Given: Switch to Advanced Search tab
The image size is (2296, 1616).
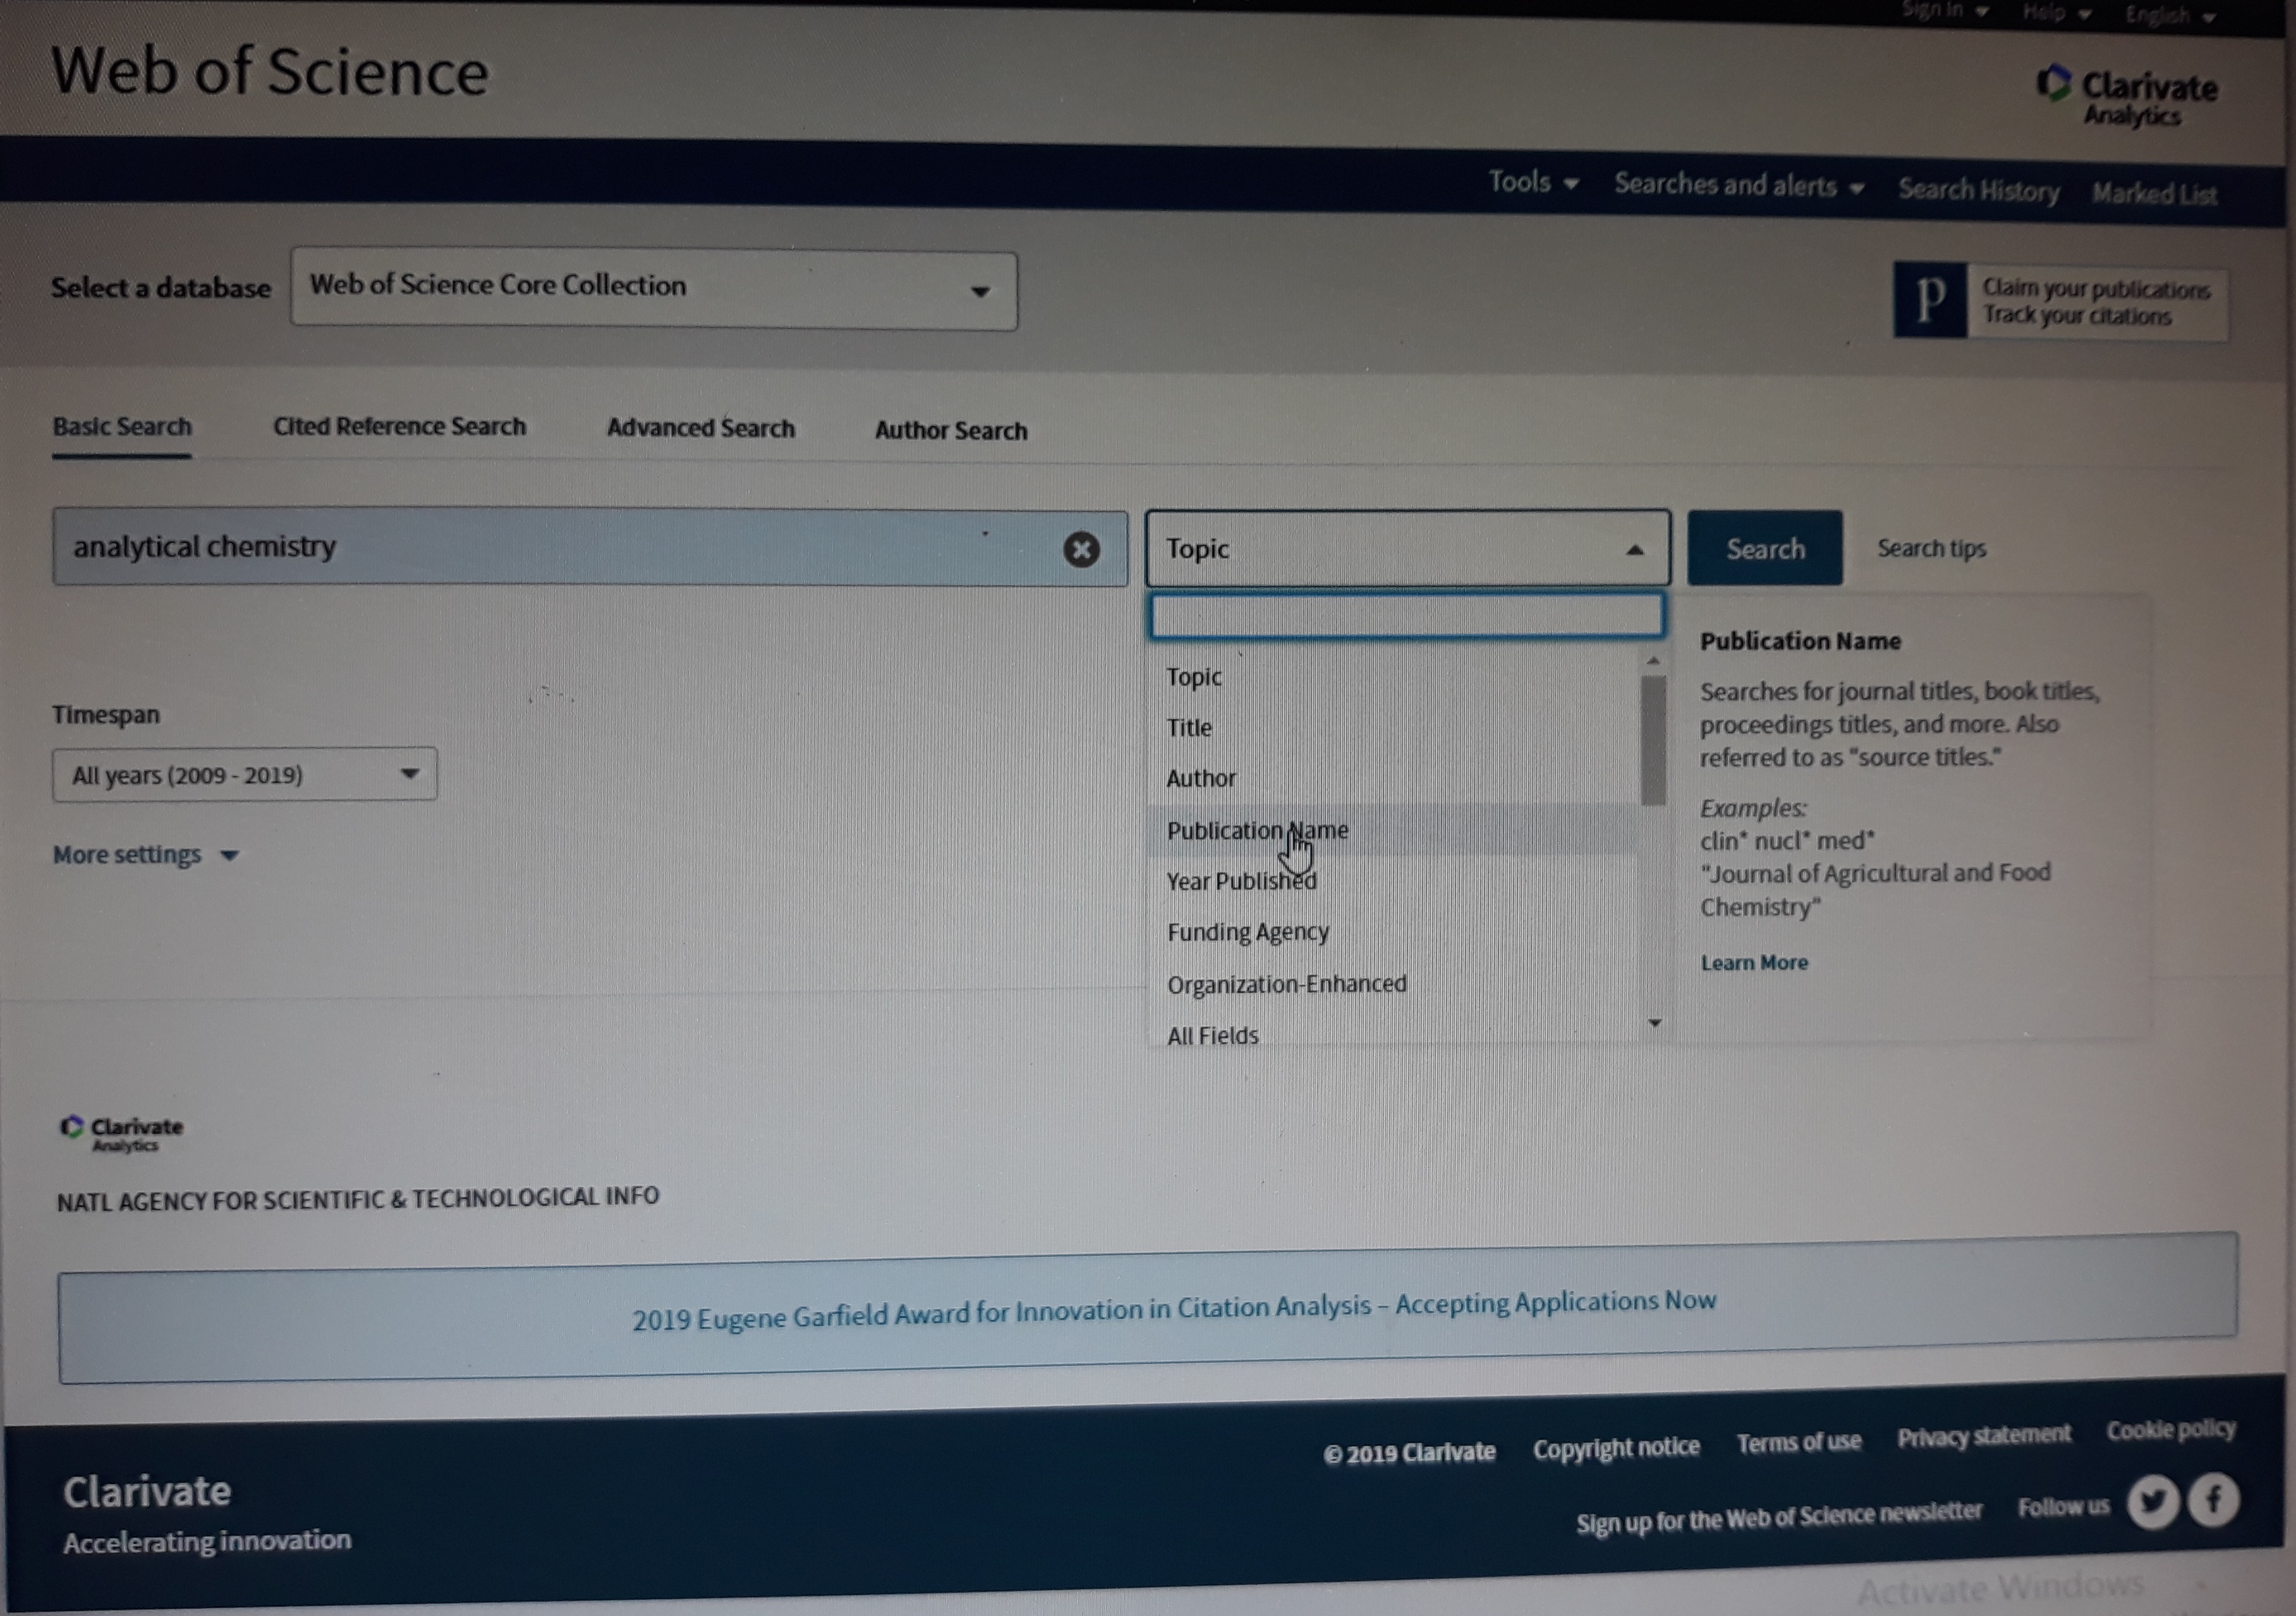Looking at the screenshot, I should pyautogui.click(x=700, y=428).
